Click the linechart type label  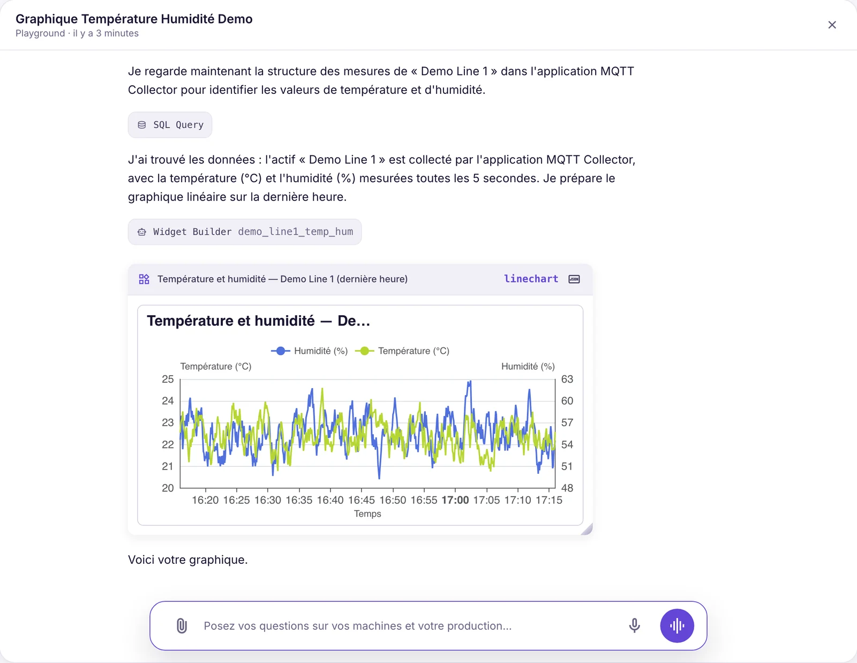point(531,279)
